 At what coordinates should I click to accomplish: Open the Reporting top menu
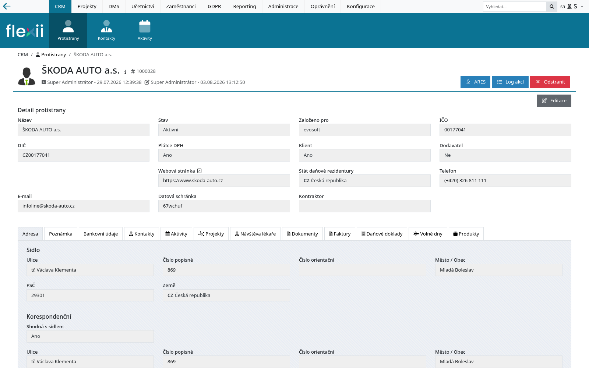pos(244,7)
